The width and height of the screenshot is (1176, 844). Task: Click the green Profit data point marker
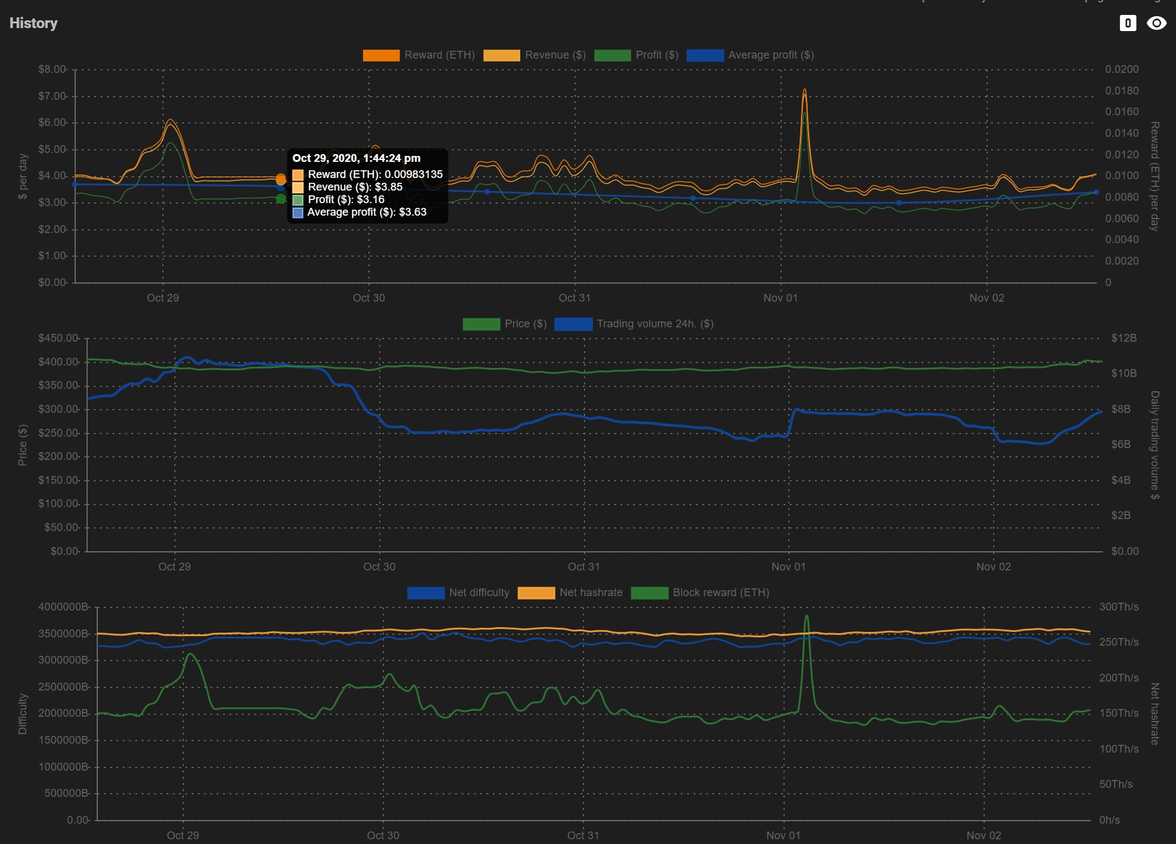(x=281, y=198)
